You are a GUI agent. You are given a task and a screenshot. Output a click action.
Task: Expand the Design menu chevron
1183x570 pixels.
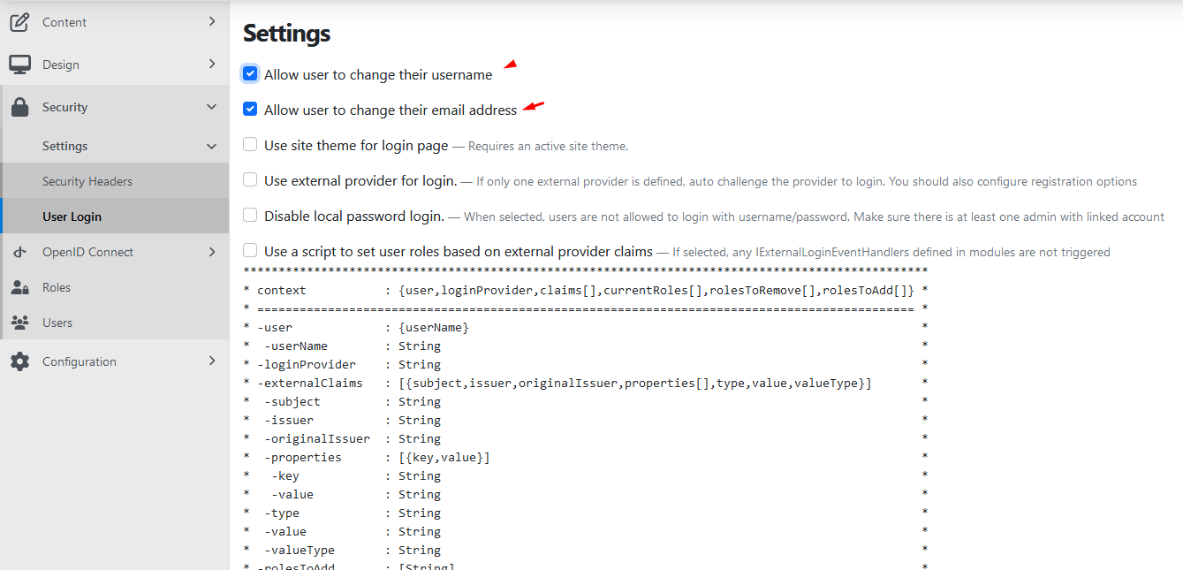(212, 64)
